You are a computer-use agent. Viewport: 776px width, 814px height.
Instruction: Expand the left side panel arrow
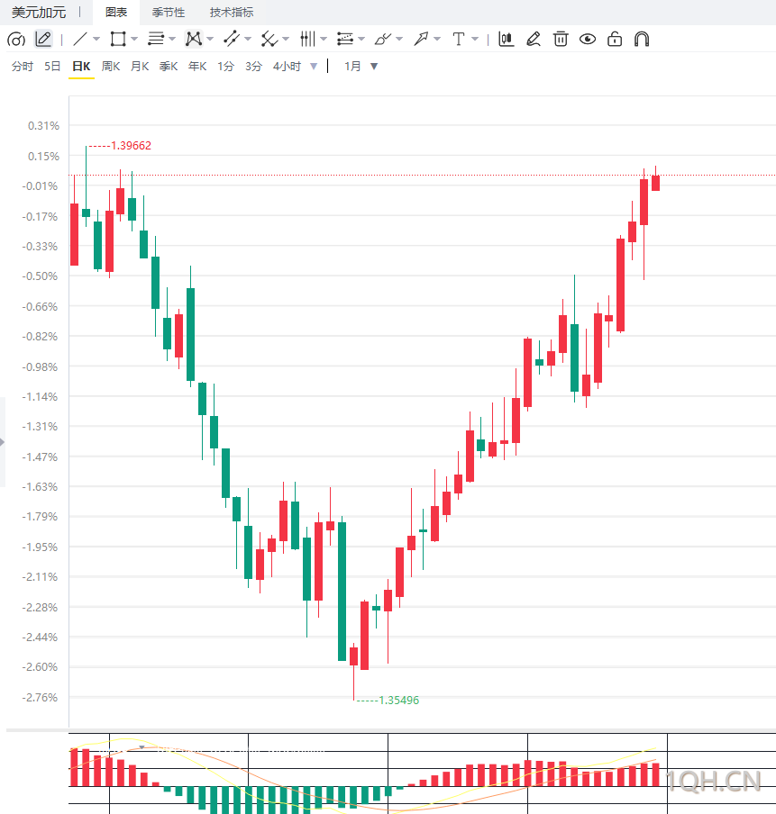(2, 442)
